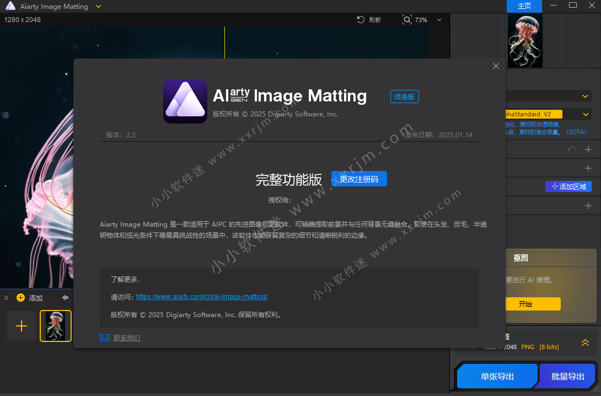
Task: Select the jellyfish thumbnail in the filmstrip
Action: 56,326
